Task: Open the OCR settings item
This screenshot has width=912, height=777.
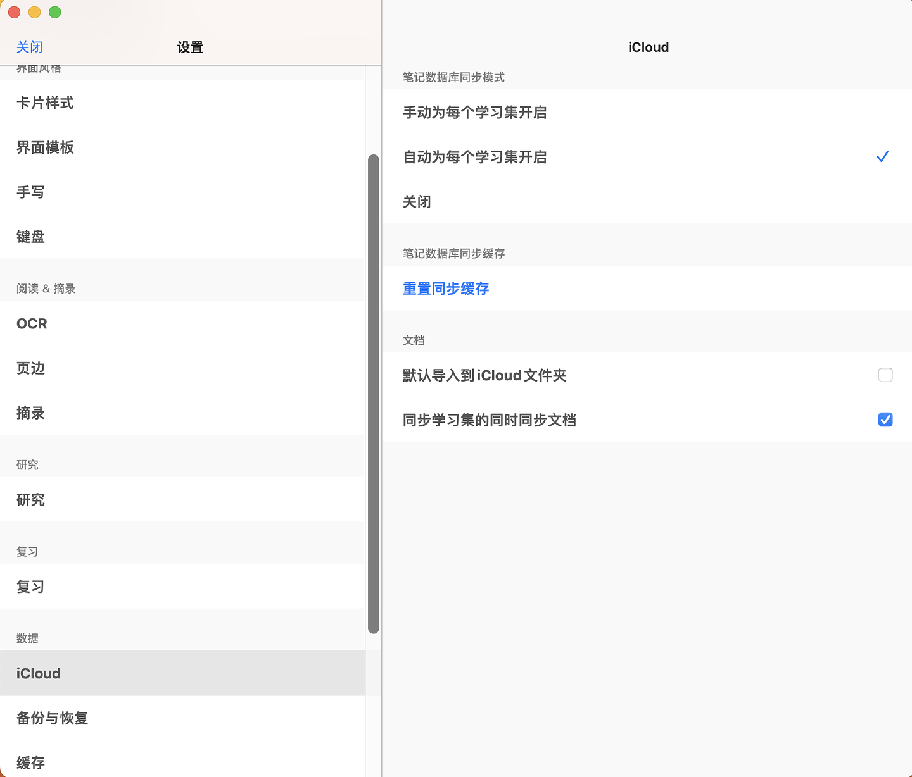Action: 182,323
